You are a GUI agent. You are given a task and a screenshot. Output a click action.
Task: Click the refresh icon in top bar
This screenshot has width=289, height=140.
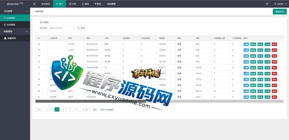[267, 4]
